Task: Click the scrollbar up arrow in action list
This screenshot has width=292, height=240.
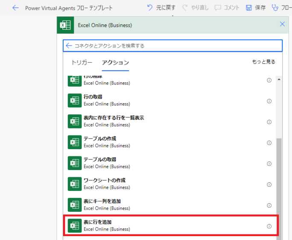Action: coord(279,79)
